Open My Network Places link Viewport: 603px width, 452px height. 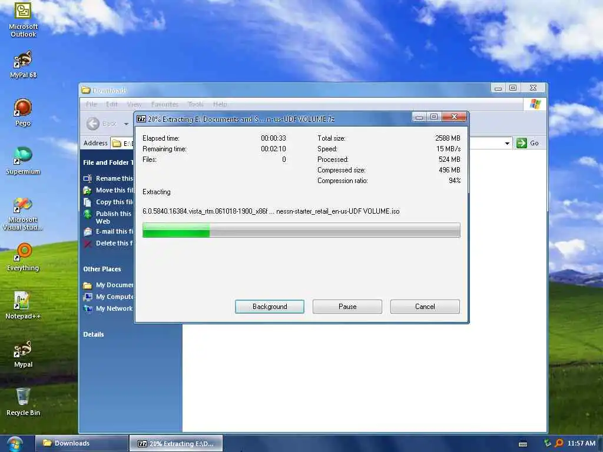(114, 308)
